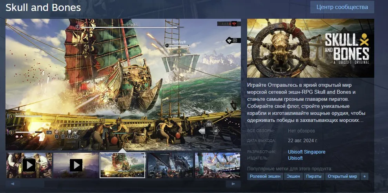Click the right arrow of thumbnail scroller
The width and height of the screenshot is (388, 193).
(233, 184)
